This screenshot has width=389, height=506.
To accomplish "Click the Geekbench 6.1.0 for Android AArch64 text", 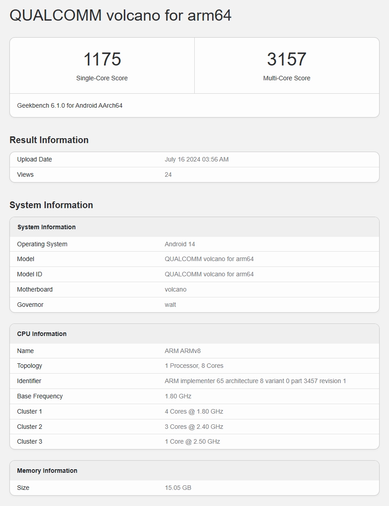I will (x=70, y=105).
